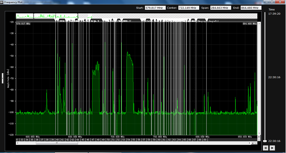The width and height of the screenshot is (286, 153).
Task: Click the left arrow of the horizontal scrollbar
Action: point(17,143)
